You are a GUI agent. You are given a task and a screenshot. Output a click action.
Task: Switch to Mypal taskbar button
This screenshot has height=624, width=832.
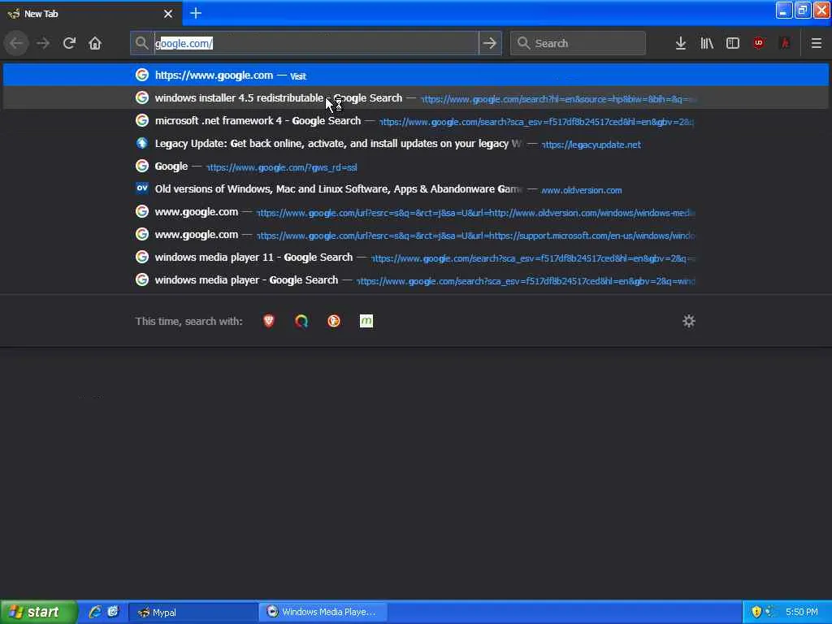tap(193, 613)
